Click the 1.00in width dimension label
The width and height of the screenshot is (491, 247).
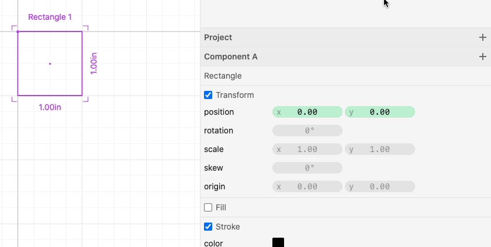pyautogui.click(x=50, y=107)
